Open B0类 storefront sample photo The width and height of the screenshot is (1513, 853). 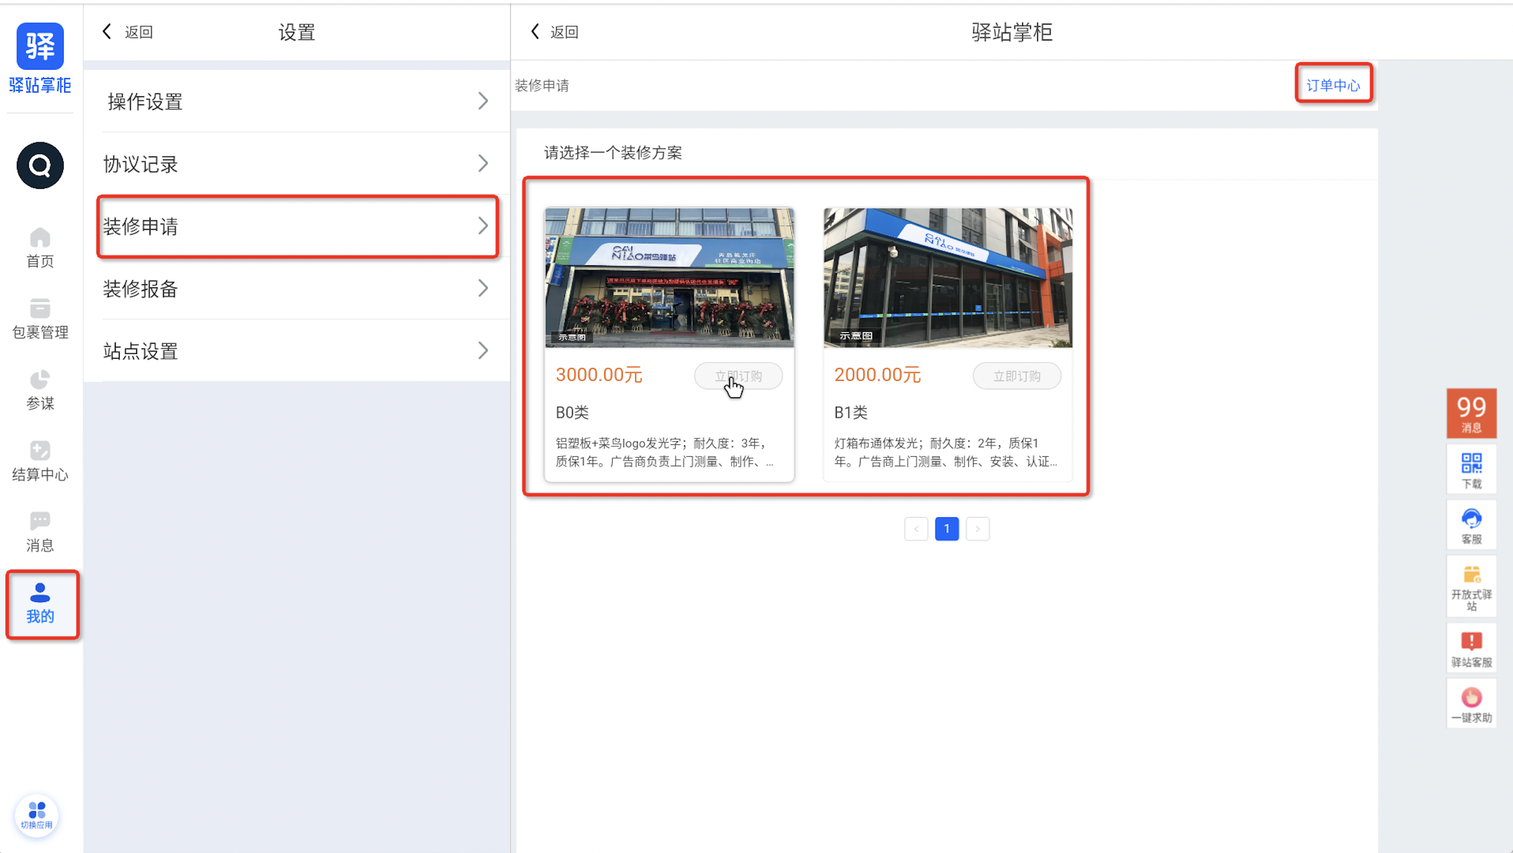(x=670, y=277)
